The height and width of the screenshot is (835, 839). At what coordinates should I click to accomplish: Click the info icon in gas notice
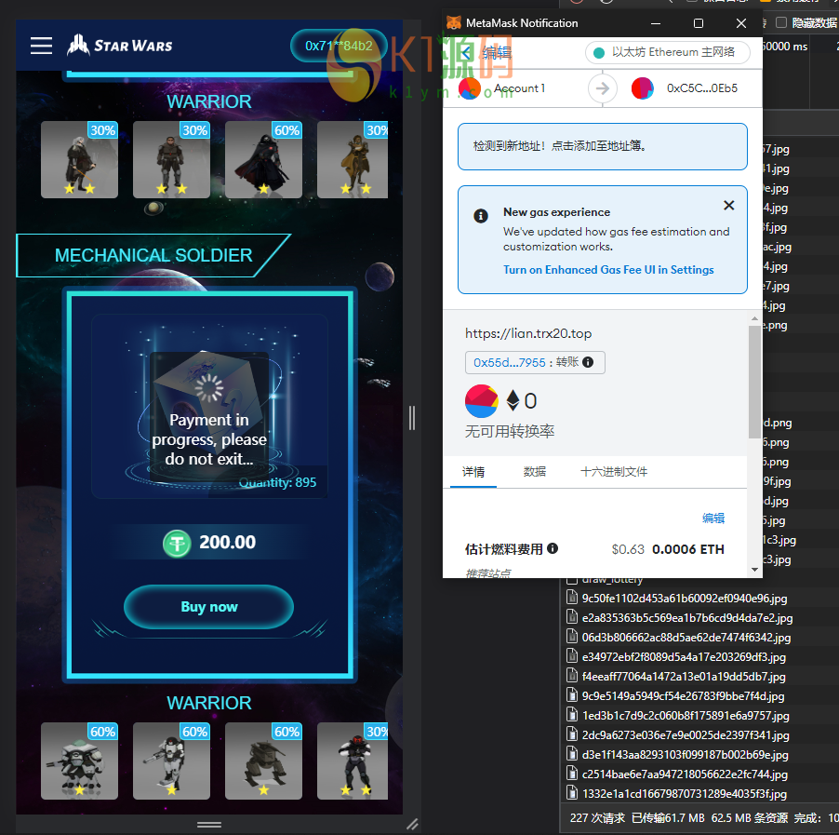tap(481, 216)
